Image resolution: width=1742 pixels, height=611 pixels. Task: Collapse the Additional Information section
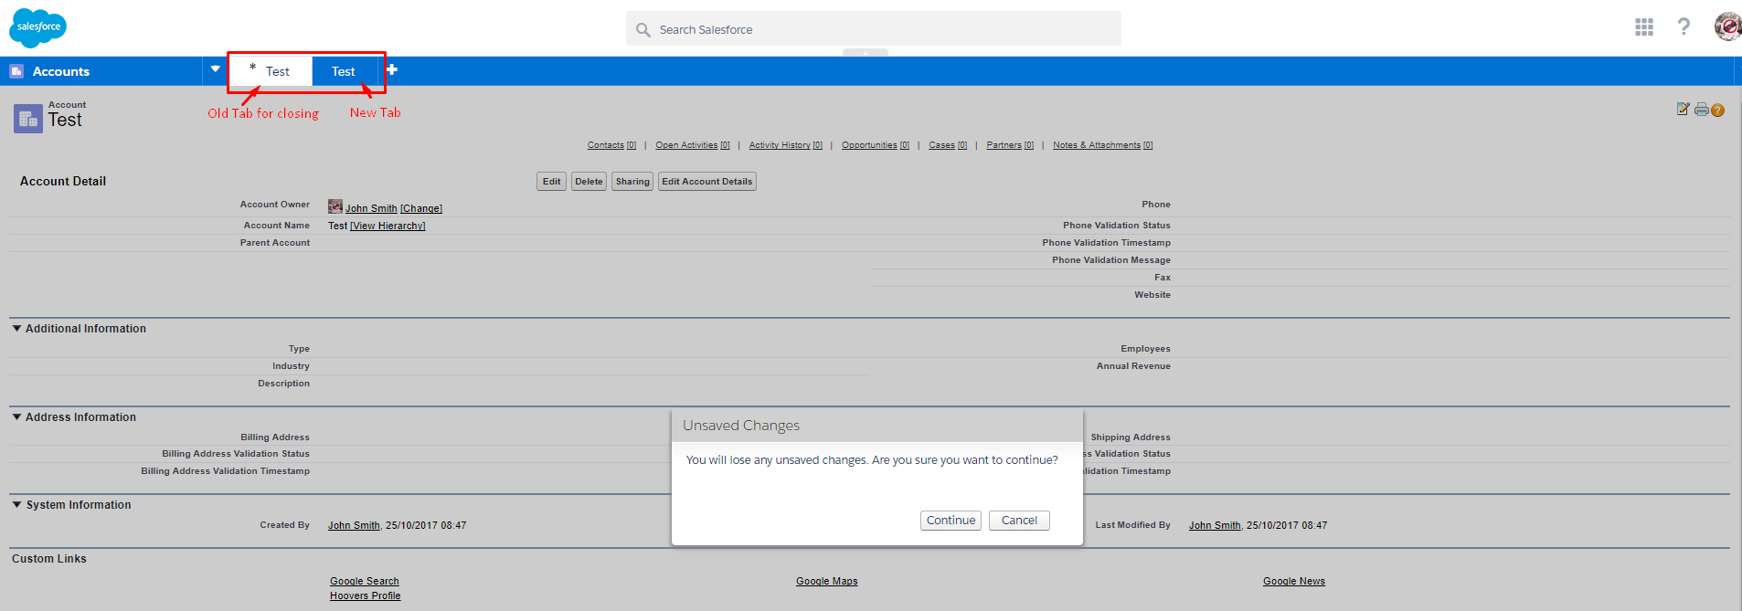click(x=16, y=328)
